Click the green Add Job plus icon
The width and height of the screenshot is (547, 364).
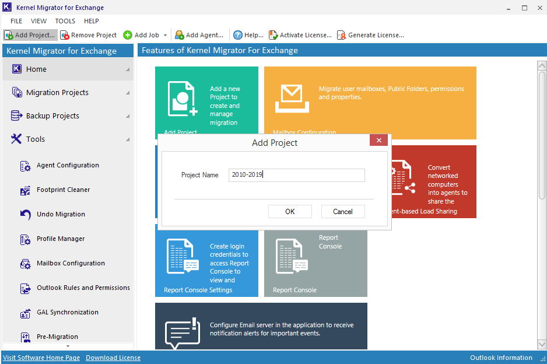click(128, 35)
